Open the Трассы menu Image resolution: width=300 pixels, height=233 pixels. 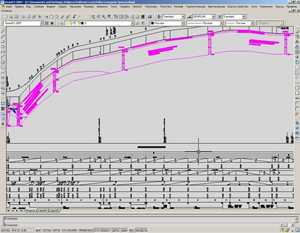[280, 7]
